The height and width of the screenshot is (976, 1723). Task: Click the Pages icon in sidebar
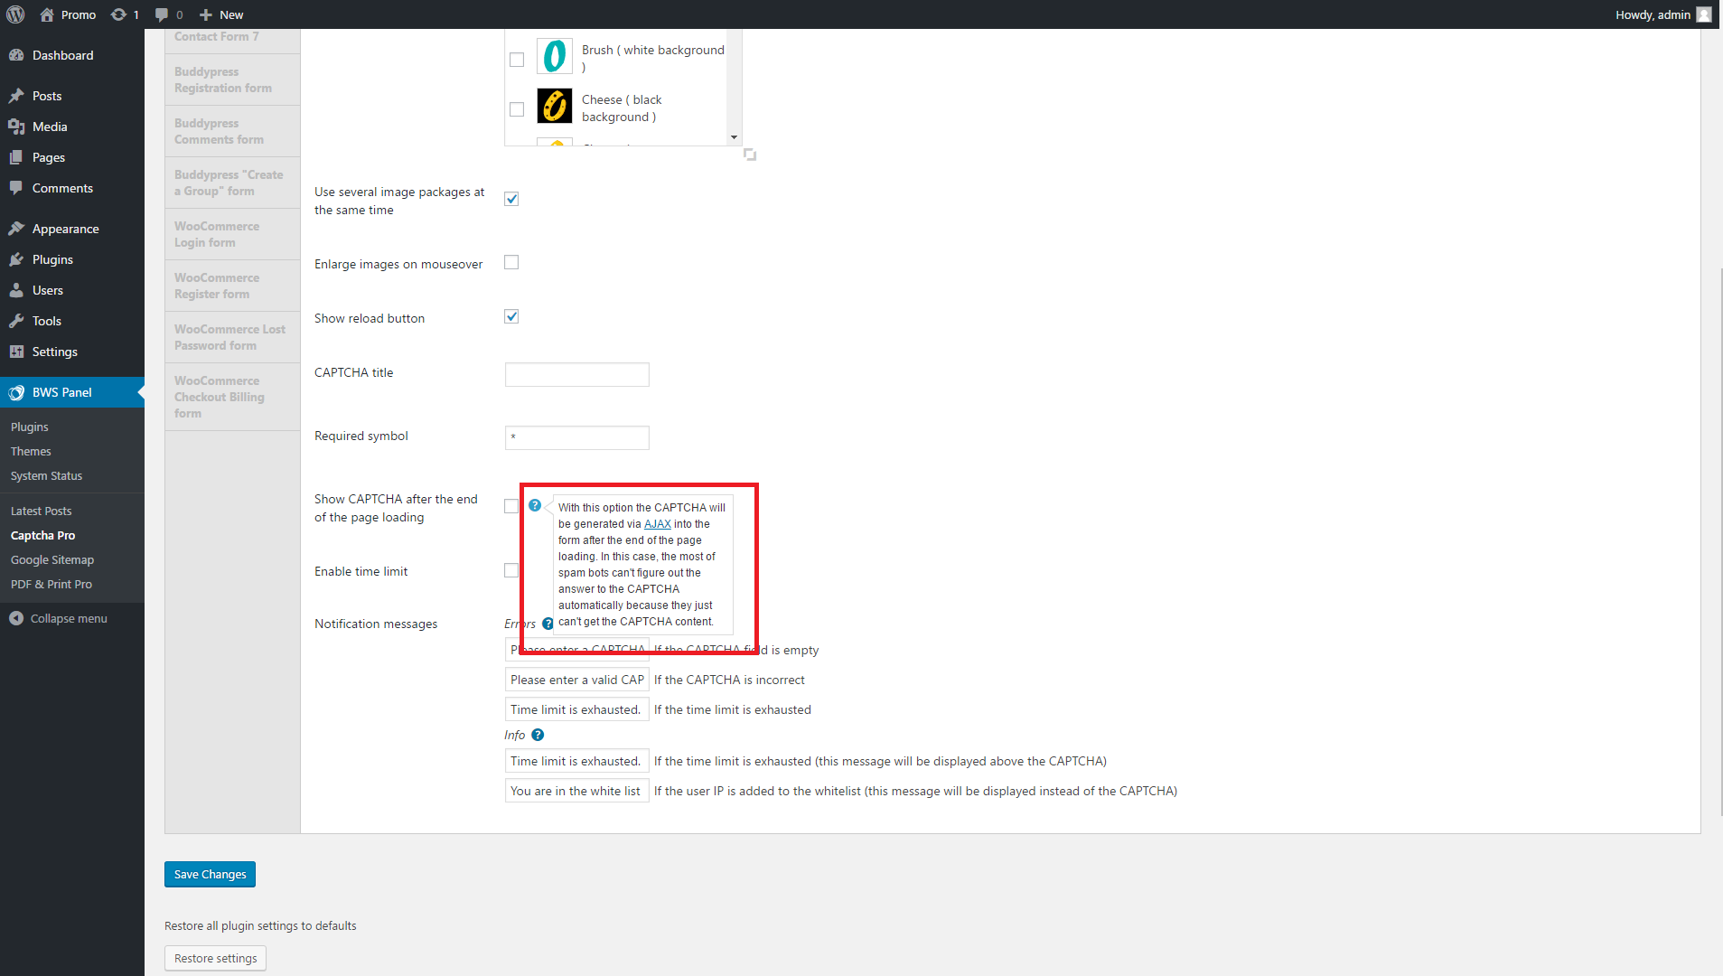pyautogui.click(x=16, y=157)
